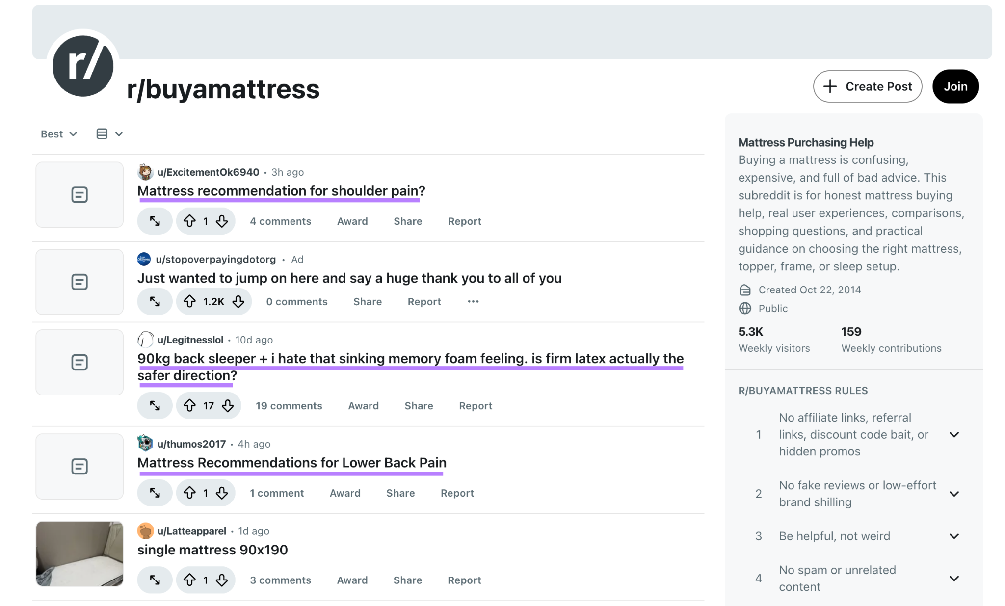Expand the 90kg back sleeper post preview
1005x606 pixels.
pos(155,406)
